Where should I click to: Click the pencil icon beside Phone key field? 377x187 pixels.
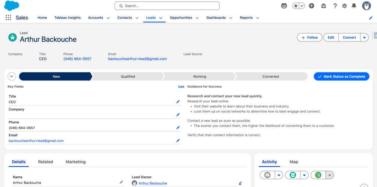pos(178,127)
